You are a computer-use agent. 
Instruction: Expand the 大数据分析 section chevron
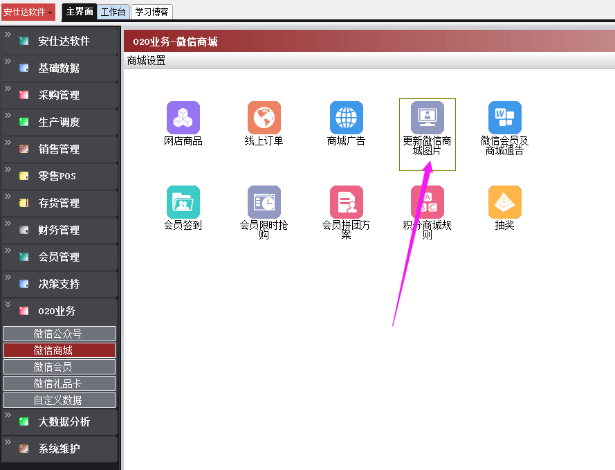pyautogui.click(x=8, y=415)
